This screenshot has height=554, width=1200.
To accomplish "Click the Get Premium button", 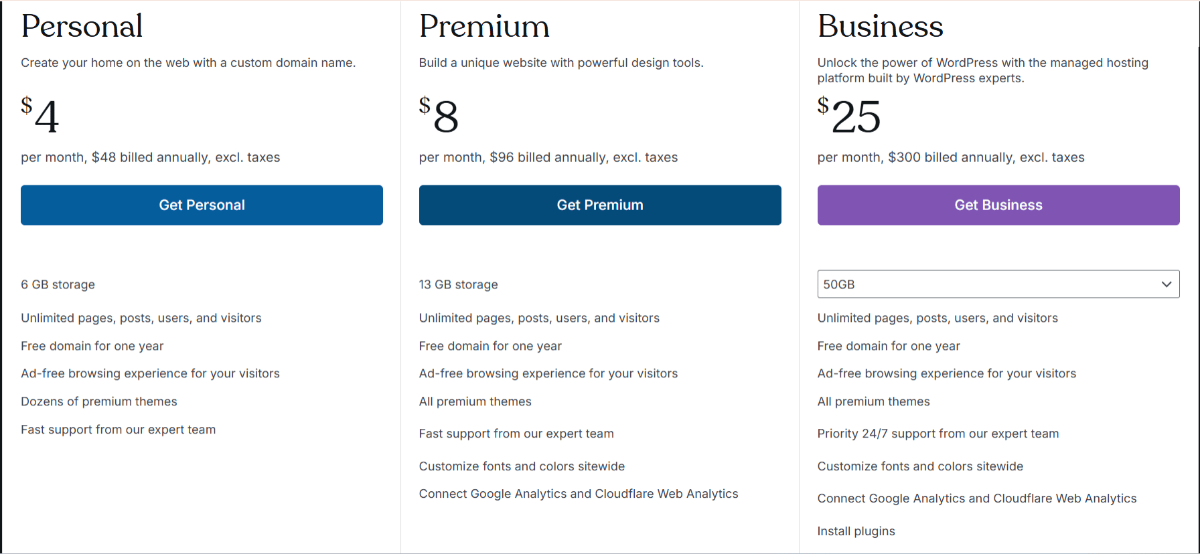I will click(x=600, y=205).
